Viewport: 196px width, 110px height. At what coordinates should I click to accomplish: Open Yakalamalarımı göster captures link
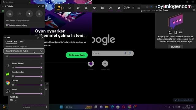tap(17, 25)
